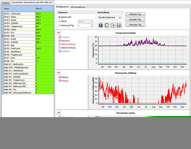Collapse the Heizung bzw. Kühlung chart section

click(x=58, y=72)
